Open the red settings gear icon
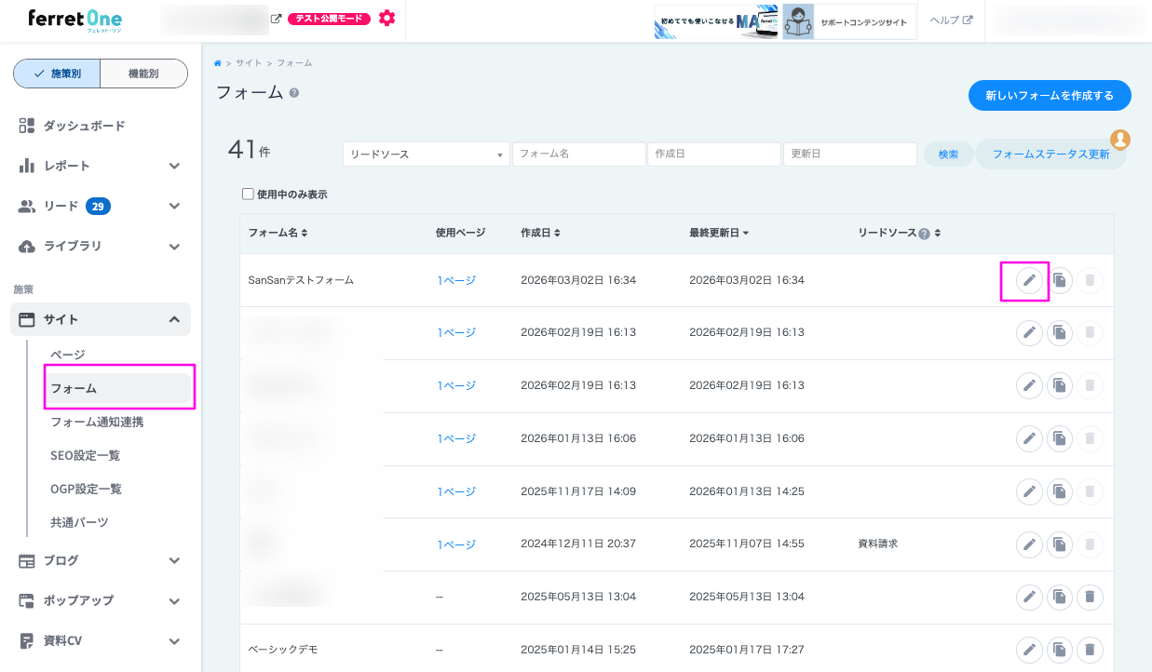This screenshot has height=672, width=1152. [x=386, y=19]
